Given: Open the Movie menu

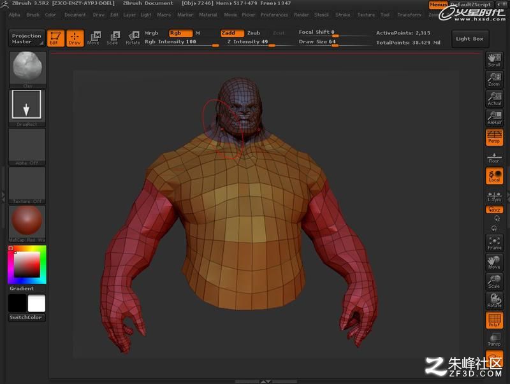Looking at the screenshot, I should 230,15.
